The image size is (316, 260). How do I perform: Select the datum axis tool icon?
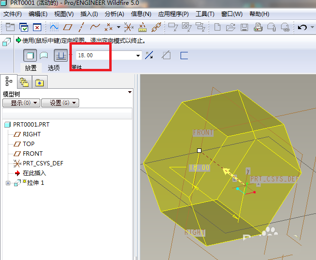click(81, 27)
